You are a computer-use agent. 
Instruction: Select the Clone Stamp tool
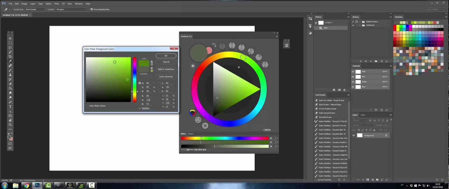point(10,75)
